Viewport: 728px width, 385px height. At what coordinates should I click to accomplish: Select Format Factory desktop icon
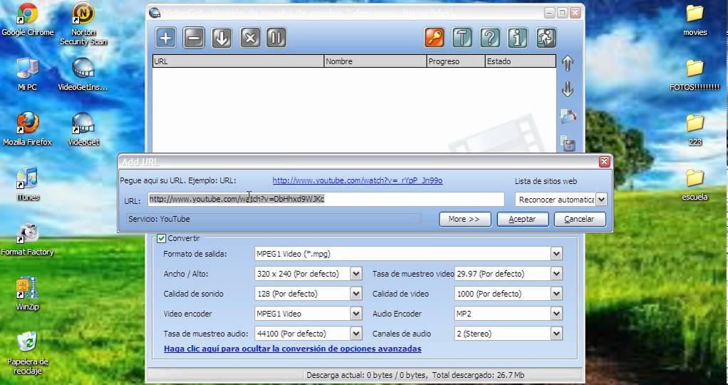(27, 239)
